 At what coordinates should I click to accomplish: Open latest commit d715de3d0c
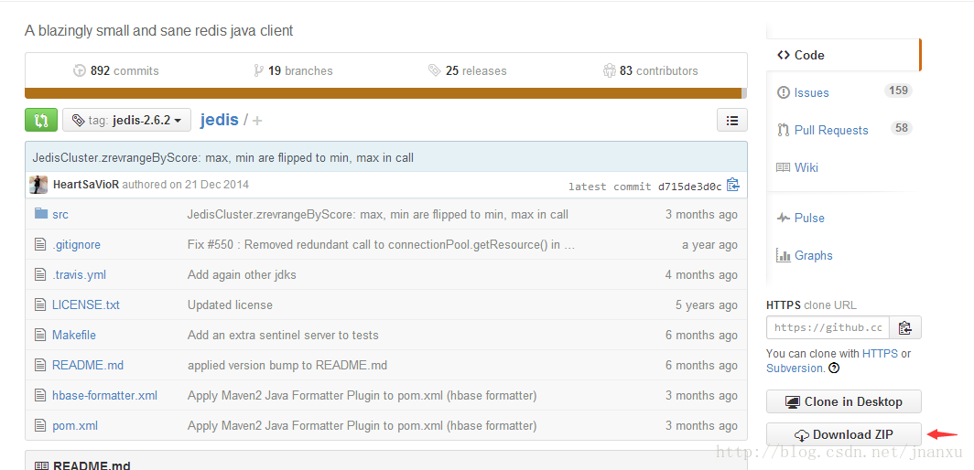coord(689,187)
